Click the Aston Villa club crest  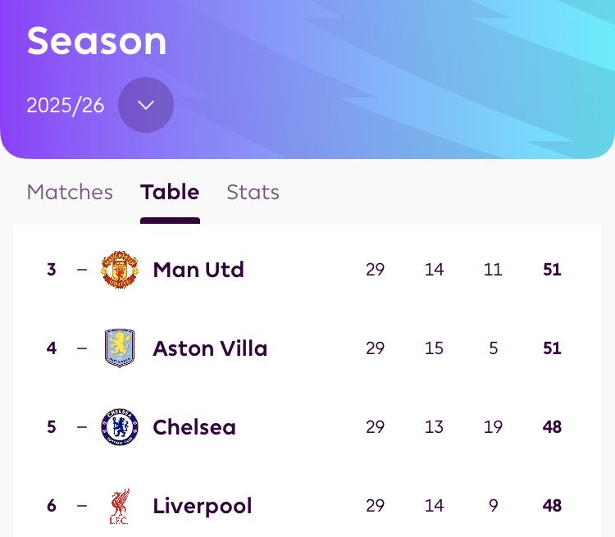coord(120,348)
